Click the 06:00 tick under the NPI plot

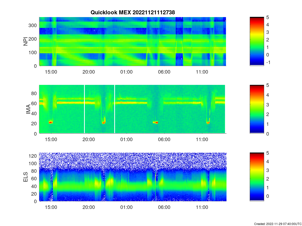click(x=164, y=72)
